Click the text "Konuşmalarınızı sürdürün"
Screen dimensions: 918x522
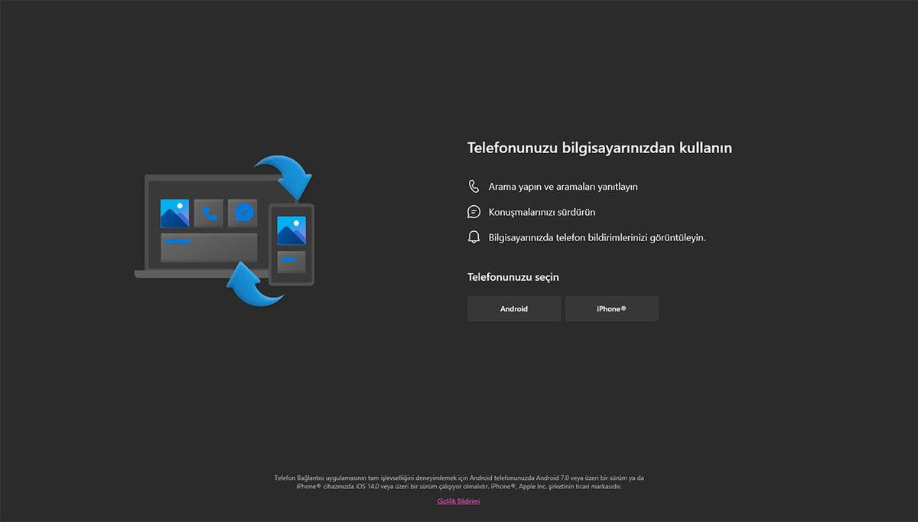click(542, 211)
